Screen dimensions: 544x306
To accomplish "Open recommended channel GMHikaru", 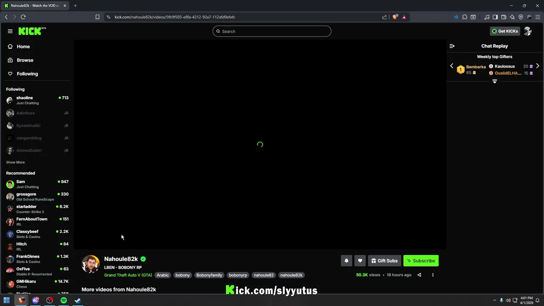I will pos(37,284).
